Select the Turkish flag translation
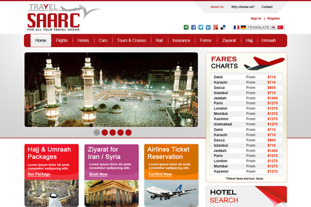This screenshot has height=207, width=311. 280,27
